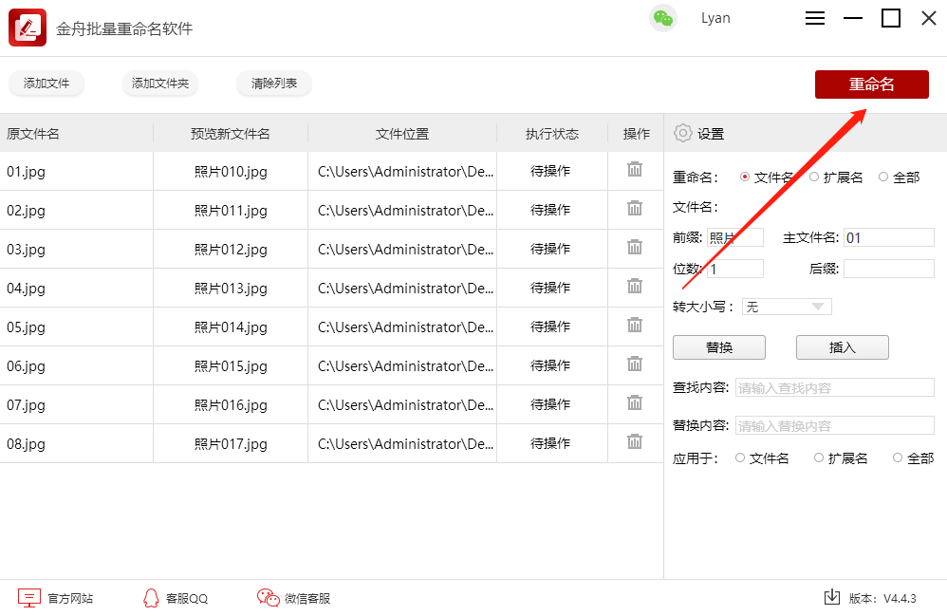Open 官方网站 monitor icon in footer
Viewport: 947px width, 616px height.
click(x=29, y=598)
